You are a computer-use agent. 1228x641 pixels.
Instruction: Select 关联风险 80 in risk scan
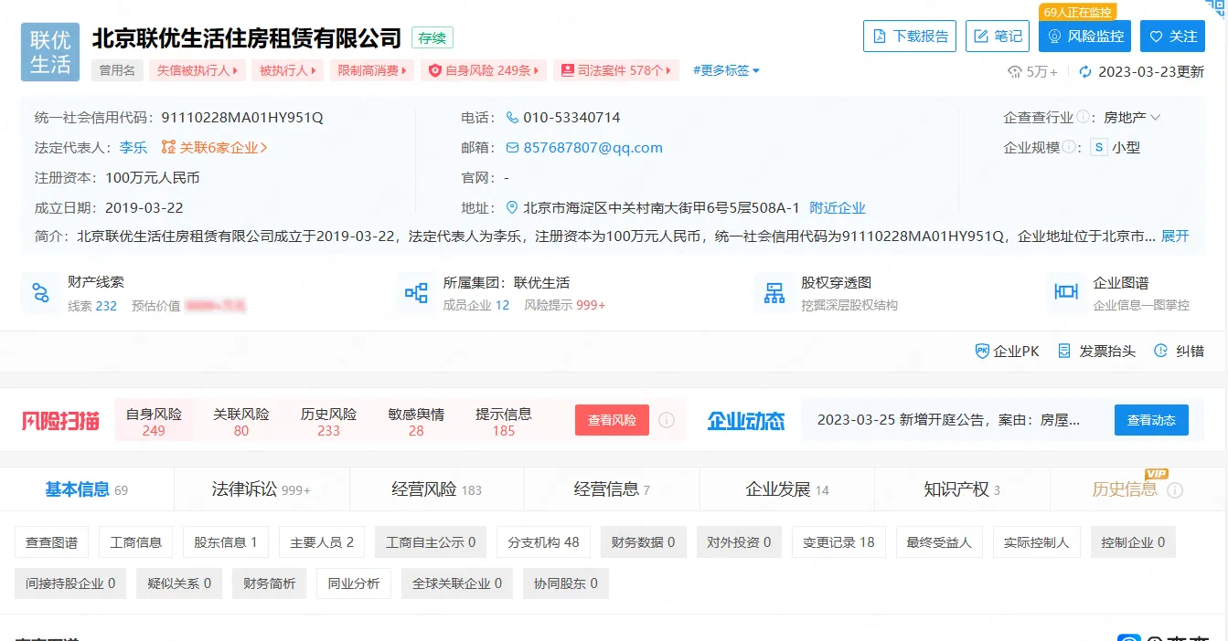coord(241,421)
